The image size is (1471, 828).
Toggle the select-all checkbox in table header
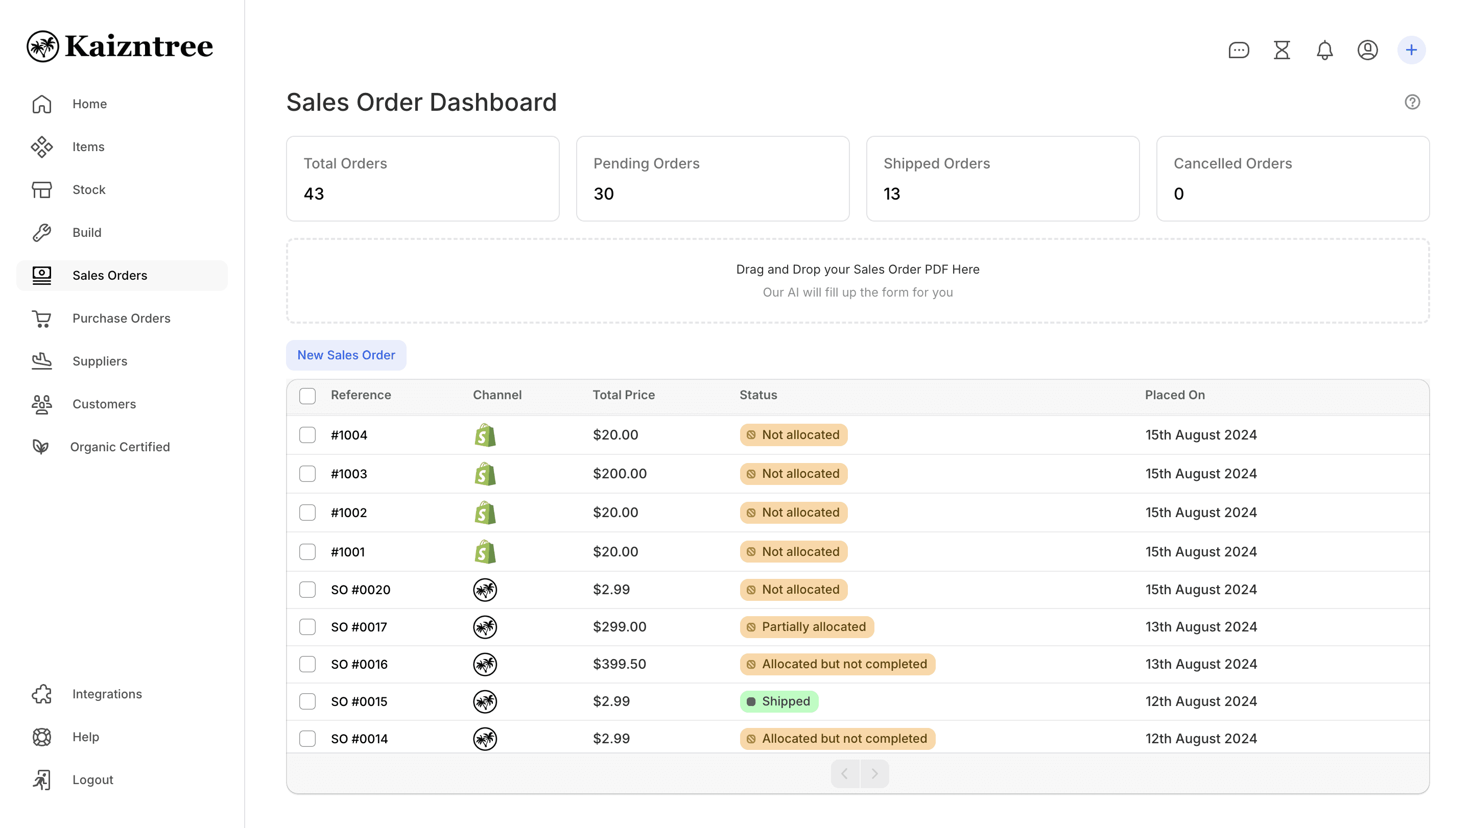point(307,396)
